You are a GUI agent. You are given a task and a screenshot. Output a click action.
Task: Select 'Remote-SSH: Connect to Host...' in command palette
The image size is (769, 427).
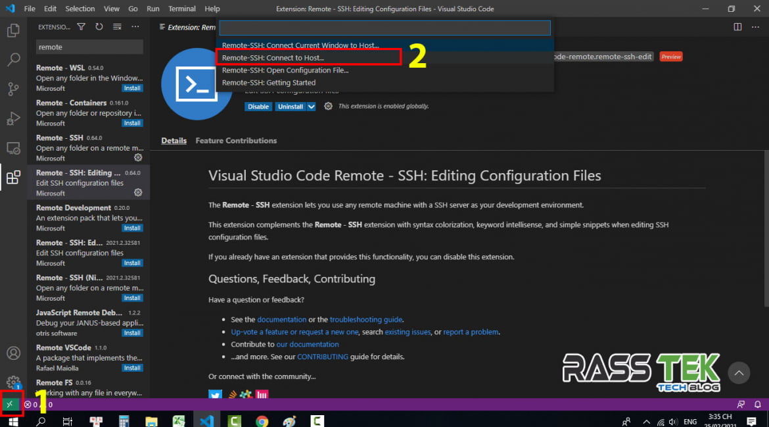click(275, 57)
